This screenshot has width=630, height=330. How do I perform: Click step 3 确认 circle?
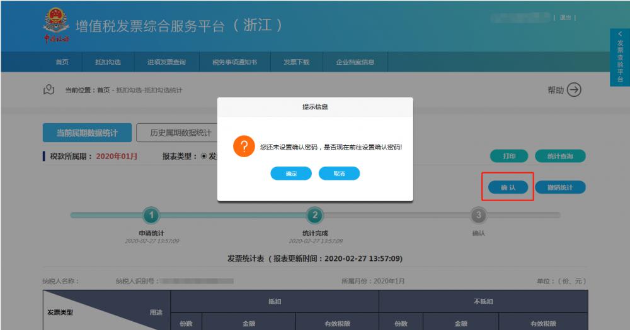coord(478,215)
